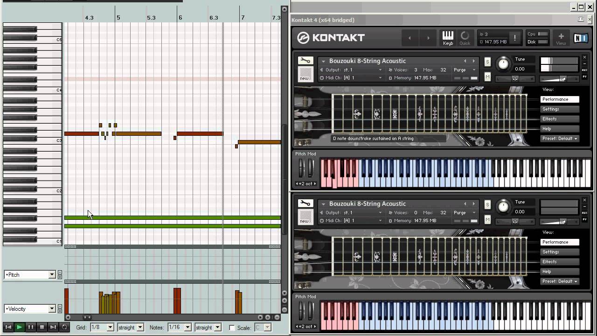Switch the first instrument to Settings view
This screenshot has height=336, width=597.
560,109
